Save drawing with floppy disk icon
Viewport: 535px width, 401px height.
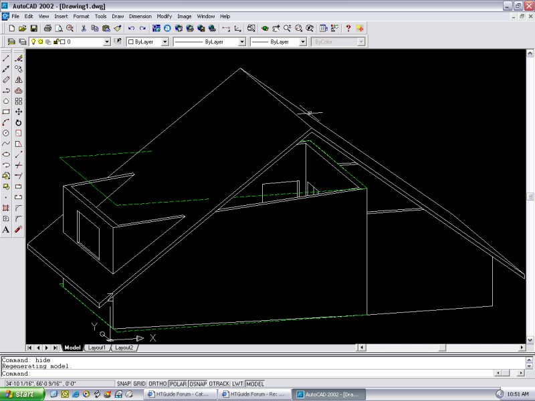34,28
